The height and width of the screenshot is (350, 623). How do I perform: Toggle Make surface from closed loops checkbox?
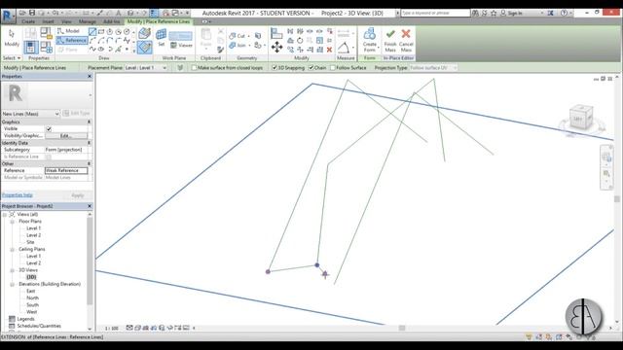pyautogui.click(x=194, y=68)
